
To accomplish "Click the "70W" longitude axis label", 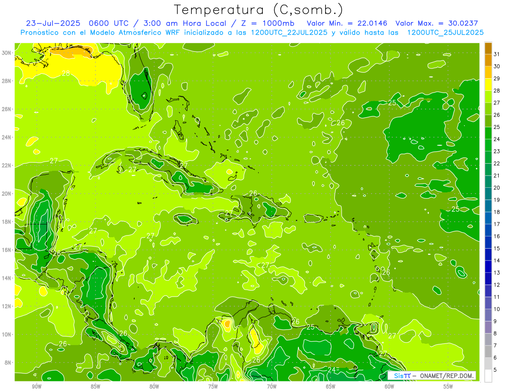I will (272, 387).
